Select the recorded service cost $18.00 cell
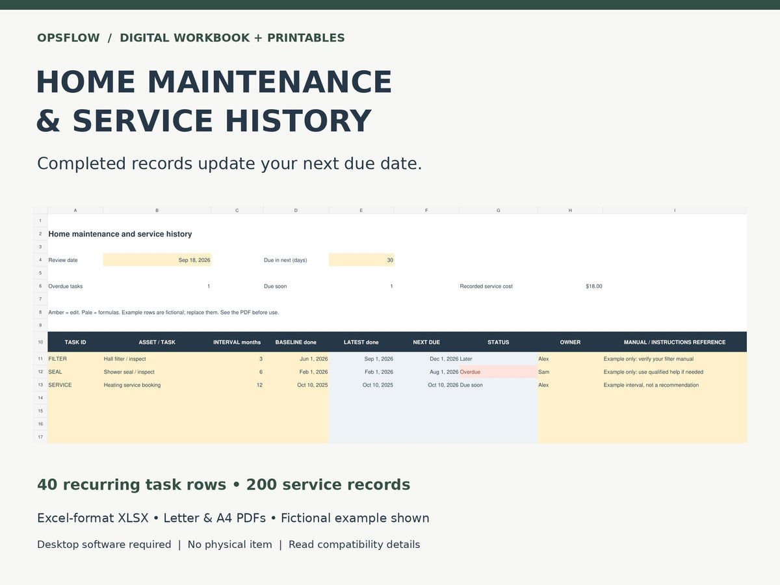This screenshot has width=780, height=585. pyautogui.click(x=571, y=286)
